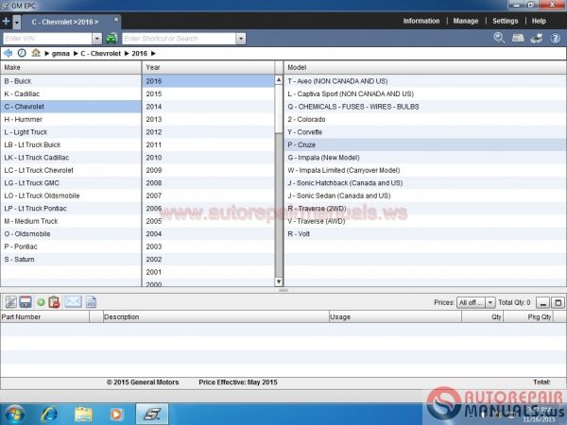Select make H - Hummer
The height and width of the screenshot is (425, 567).
[71, 119]
